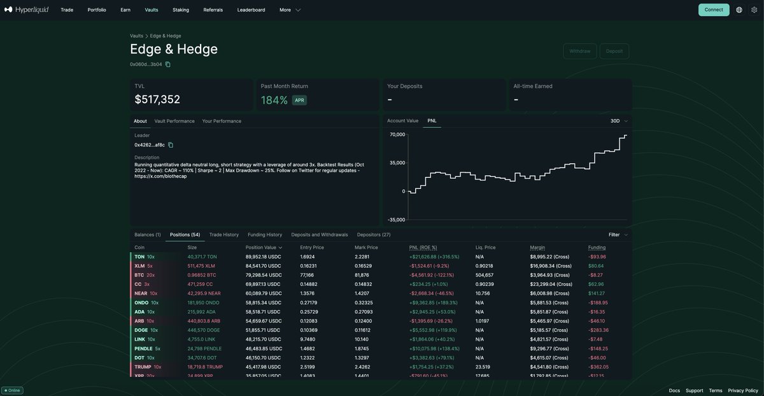Image resolution: width=764 pixels, height=396 pixels.
Task: Select Positions (54) tab
Action: pos(185,235)
